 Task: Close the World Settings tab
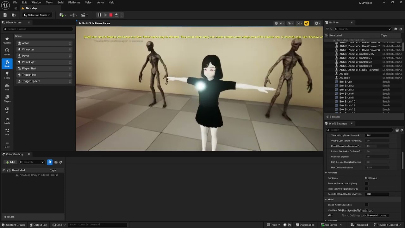(x=352, y=123)
